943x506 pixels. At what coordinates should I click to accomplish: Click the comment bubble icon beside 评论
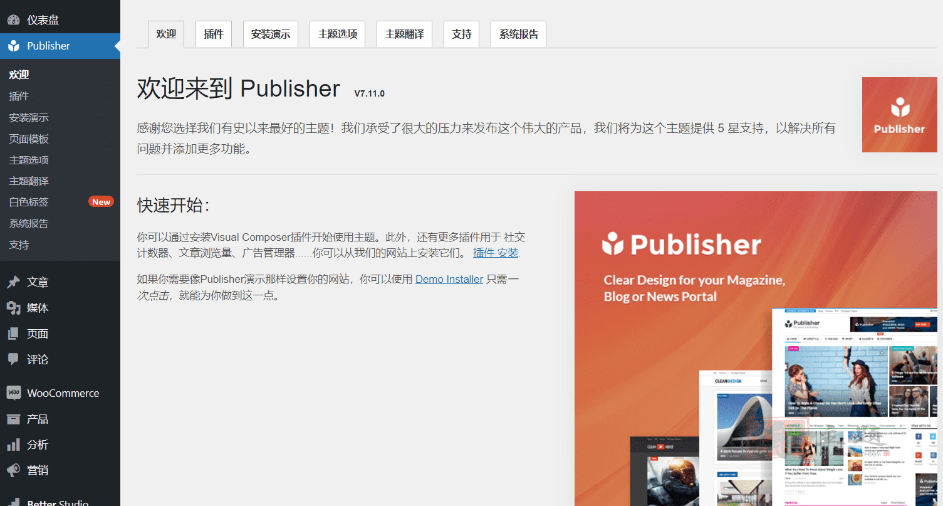13,359
